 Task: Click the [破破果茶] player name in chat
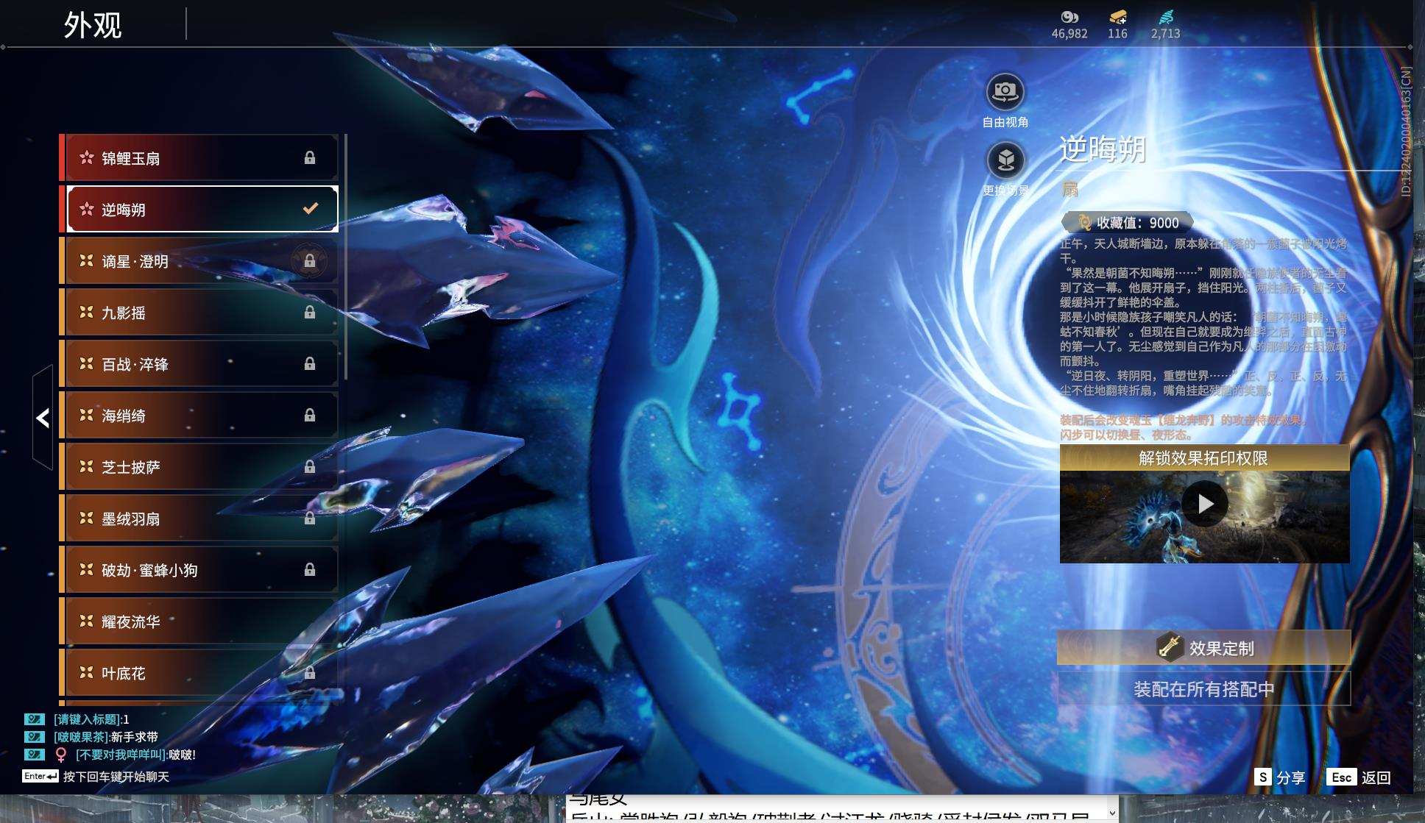[x=82, y=737]
